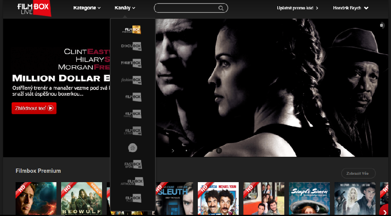Select the FilmBox Plus channel logo

(133, 198)
